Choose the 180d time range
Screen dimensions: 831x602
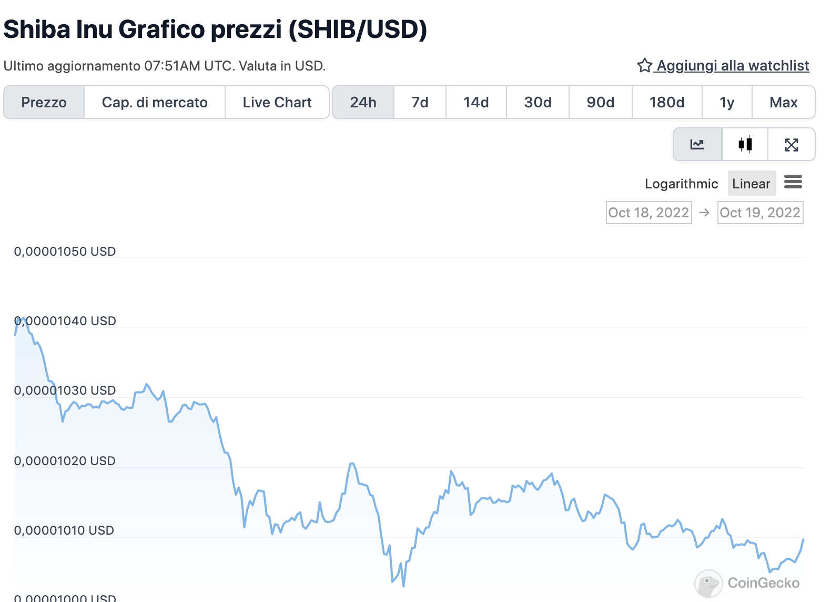pos(667,102)
